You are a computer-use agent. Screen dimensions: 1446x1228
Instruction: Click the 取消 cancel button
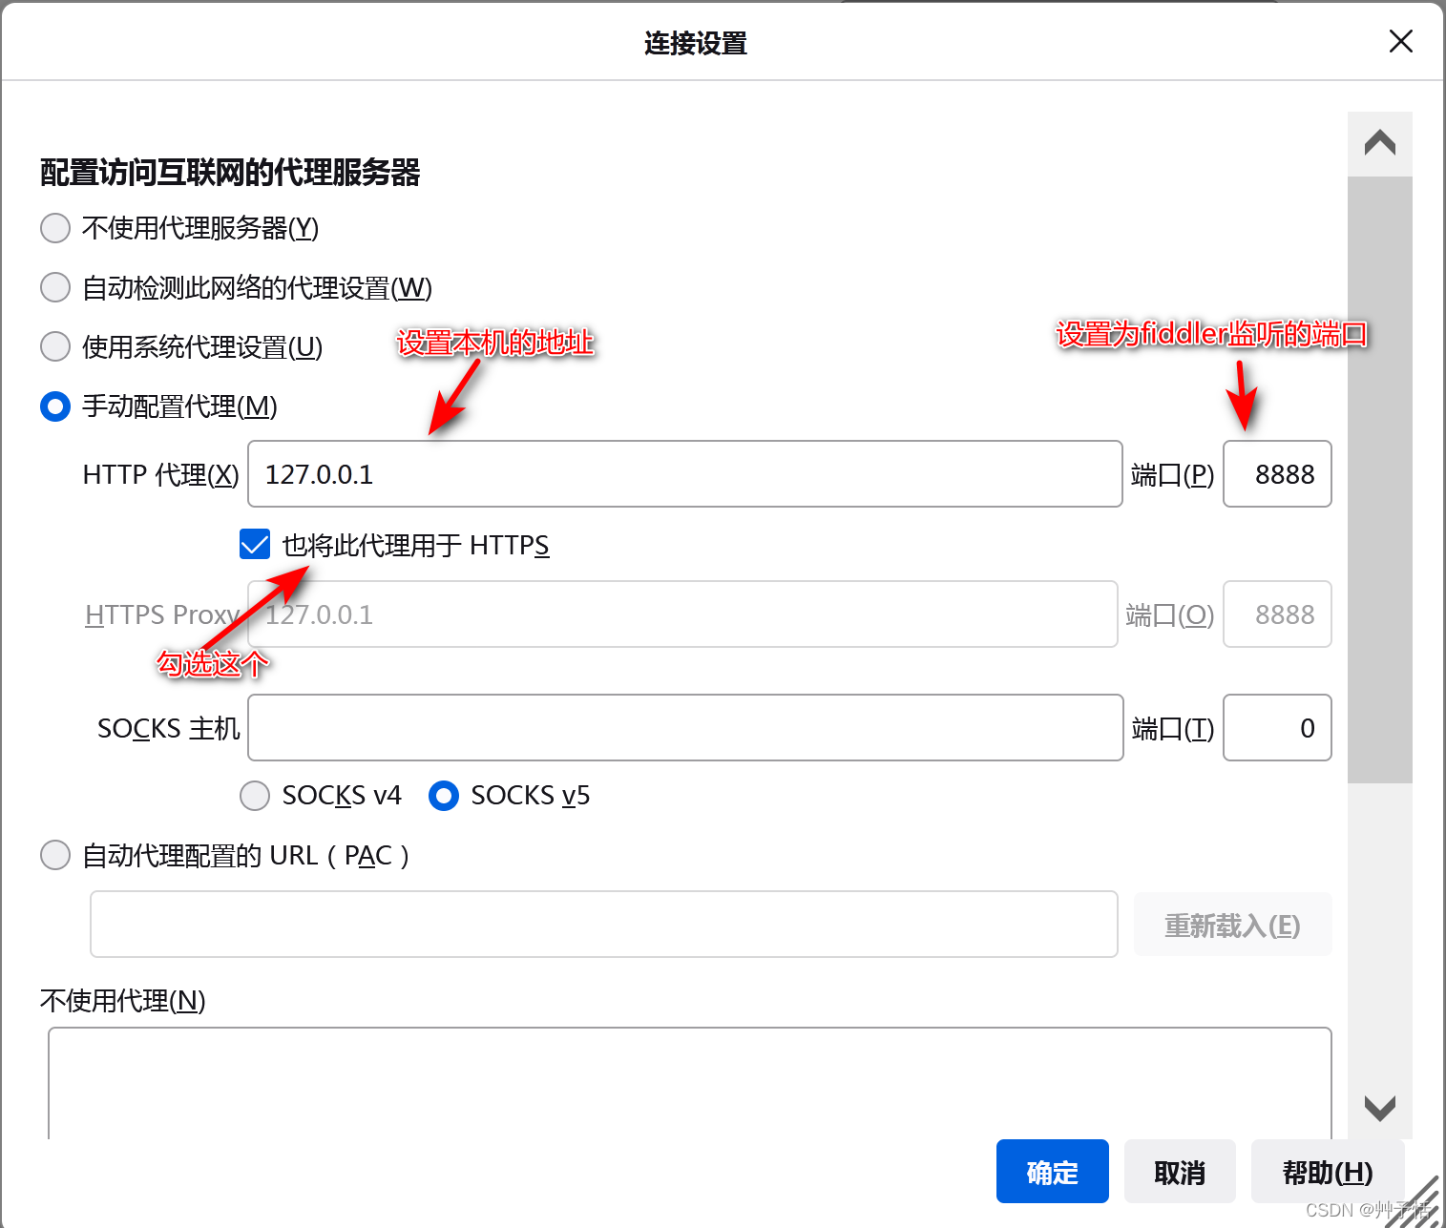(1180, 1172)
